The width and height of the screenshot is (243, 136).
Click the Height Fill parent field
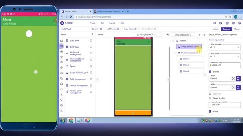coord(220,79)
